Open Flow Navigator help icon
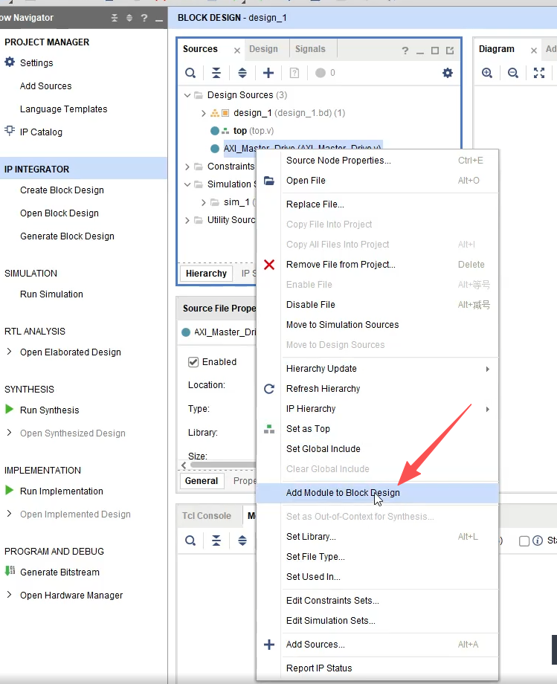The width and height of the screenshot is (557, 684). click(x=144, y=18)
